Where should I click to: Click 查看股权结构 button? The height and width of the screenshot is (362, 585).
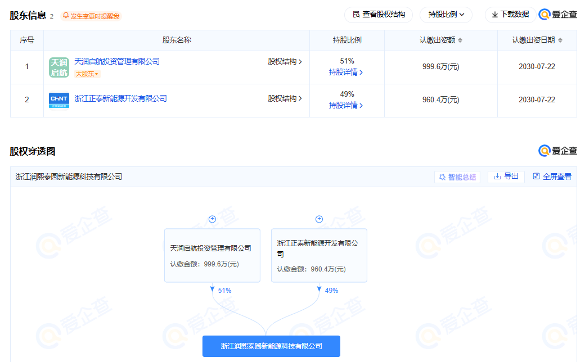coord(379,15)
